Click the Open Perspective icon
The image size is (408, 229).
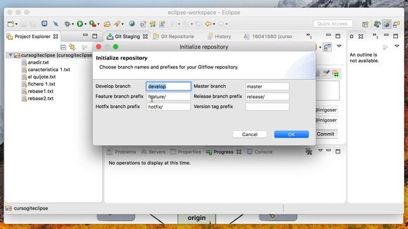[x=365, y=24]
